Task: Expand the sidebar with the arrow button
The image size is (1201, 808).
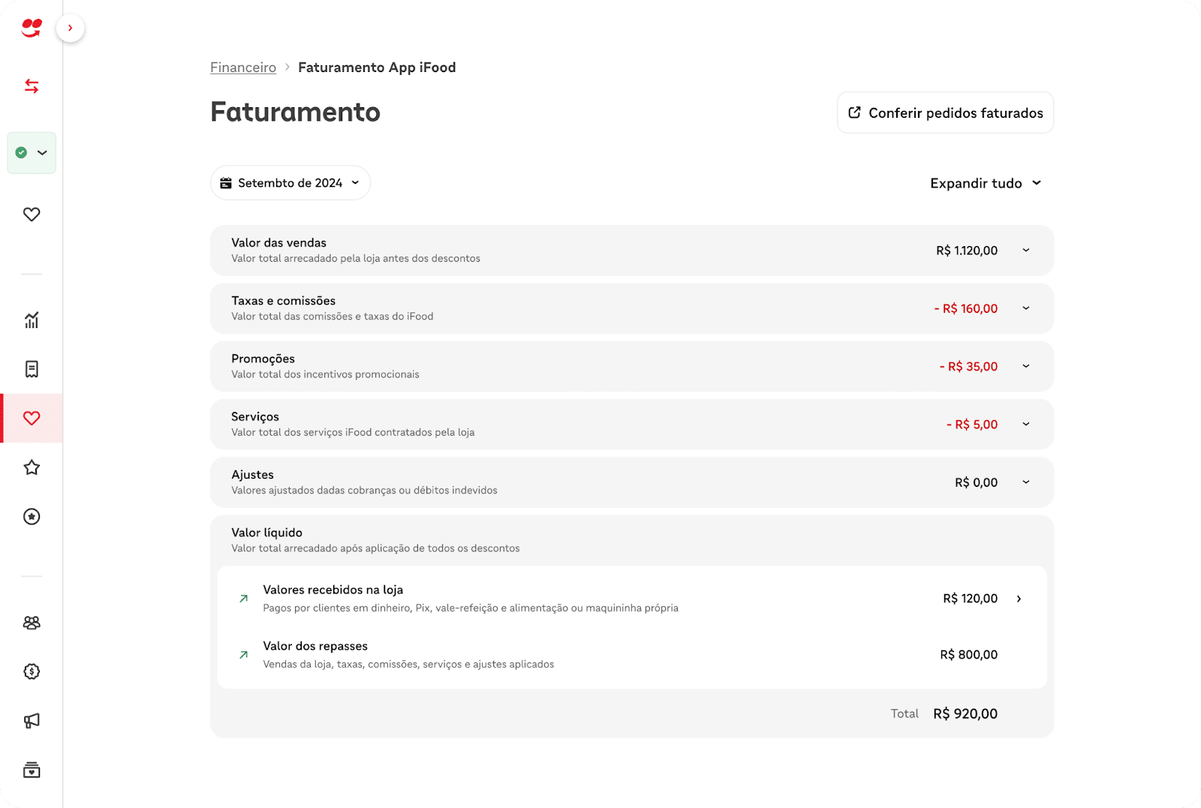Action: pyautogui.click(x=70, y=29)
